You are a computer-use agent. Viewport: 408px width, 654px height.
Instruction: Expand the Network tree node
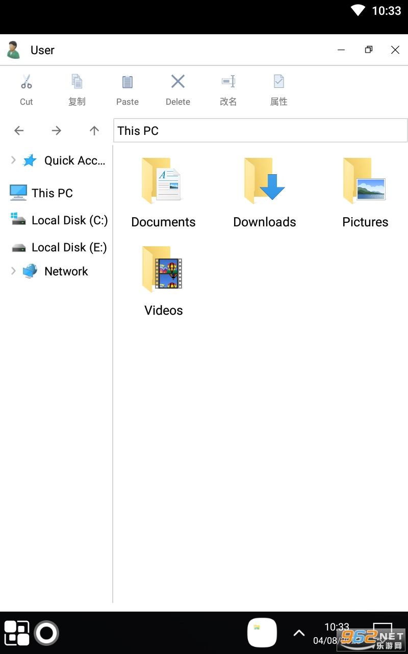click(13, 271)
